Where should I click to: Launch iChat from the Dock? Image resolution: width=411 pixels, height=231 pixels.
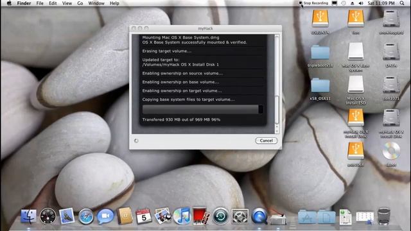click(105, 216)
